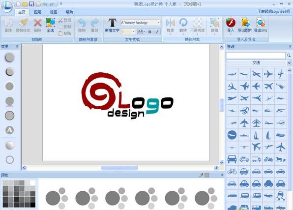Click the black swatch in color palette
Image resolution: width=293 pixels, height=210 pixels.
[32, 205]
